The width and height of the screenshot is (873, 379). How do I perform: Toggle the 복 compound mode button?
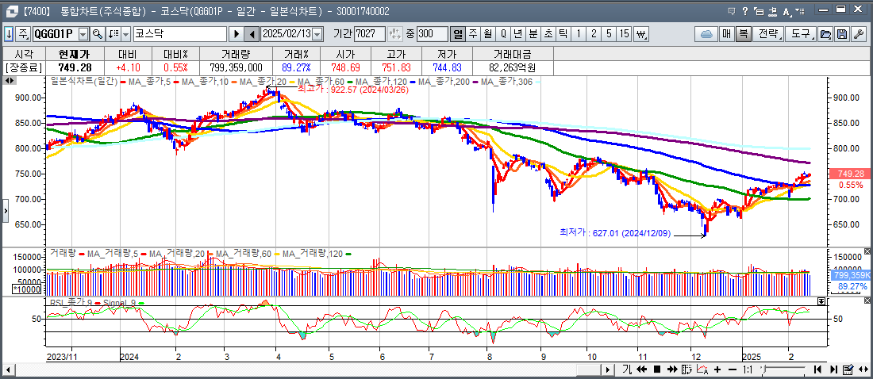pos(743,34)
